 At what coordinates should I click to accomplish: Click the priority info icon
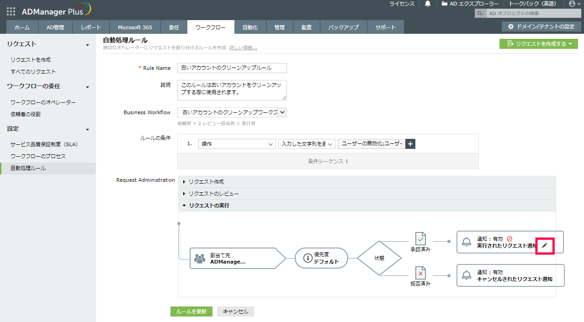point(308,259)
